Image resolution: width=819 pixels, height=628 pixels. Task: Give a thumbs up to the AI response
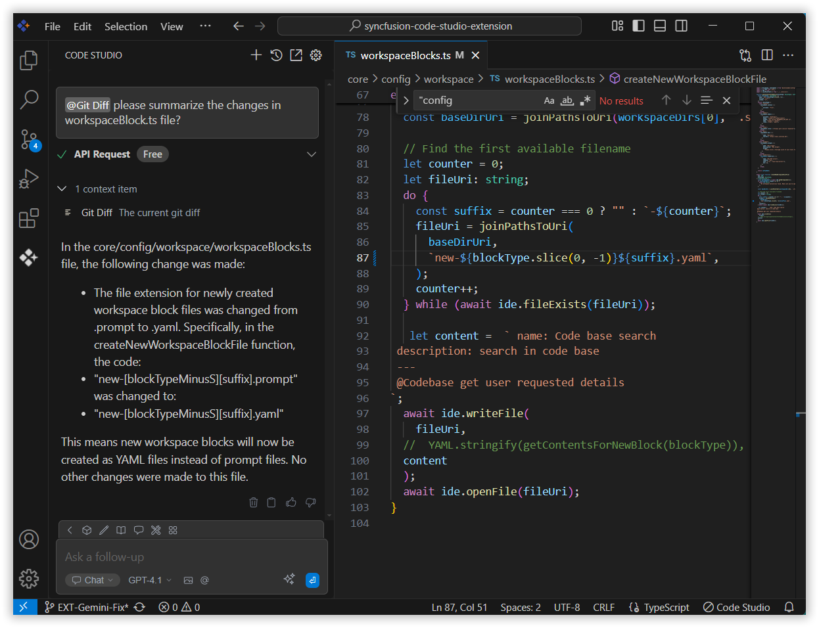pos(291,502)
